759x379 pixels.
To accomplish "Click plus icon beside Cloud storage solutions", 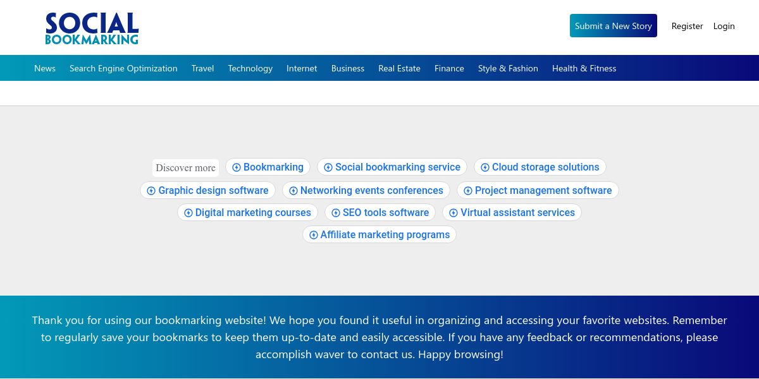I will pyautogui.click(x=485, y=167).
